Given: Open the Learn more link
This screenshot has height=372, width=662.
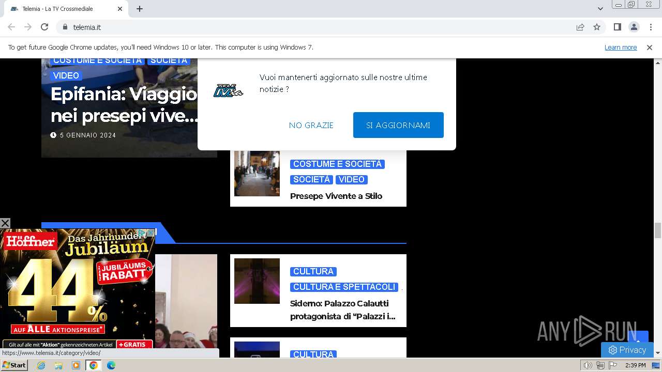Looking at the screenshot, I should coord(621,47).
